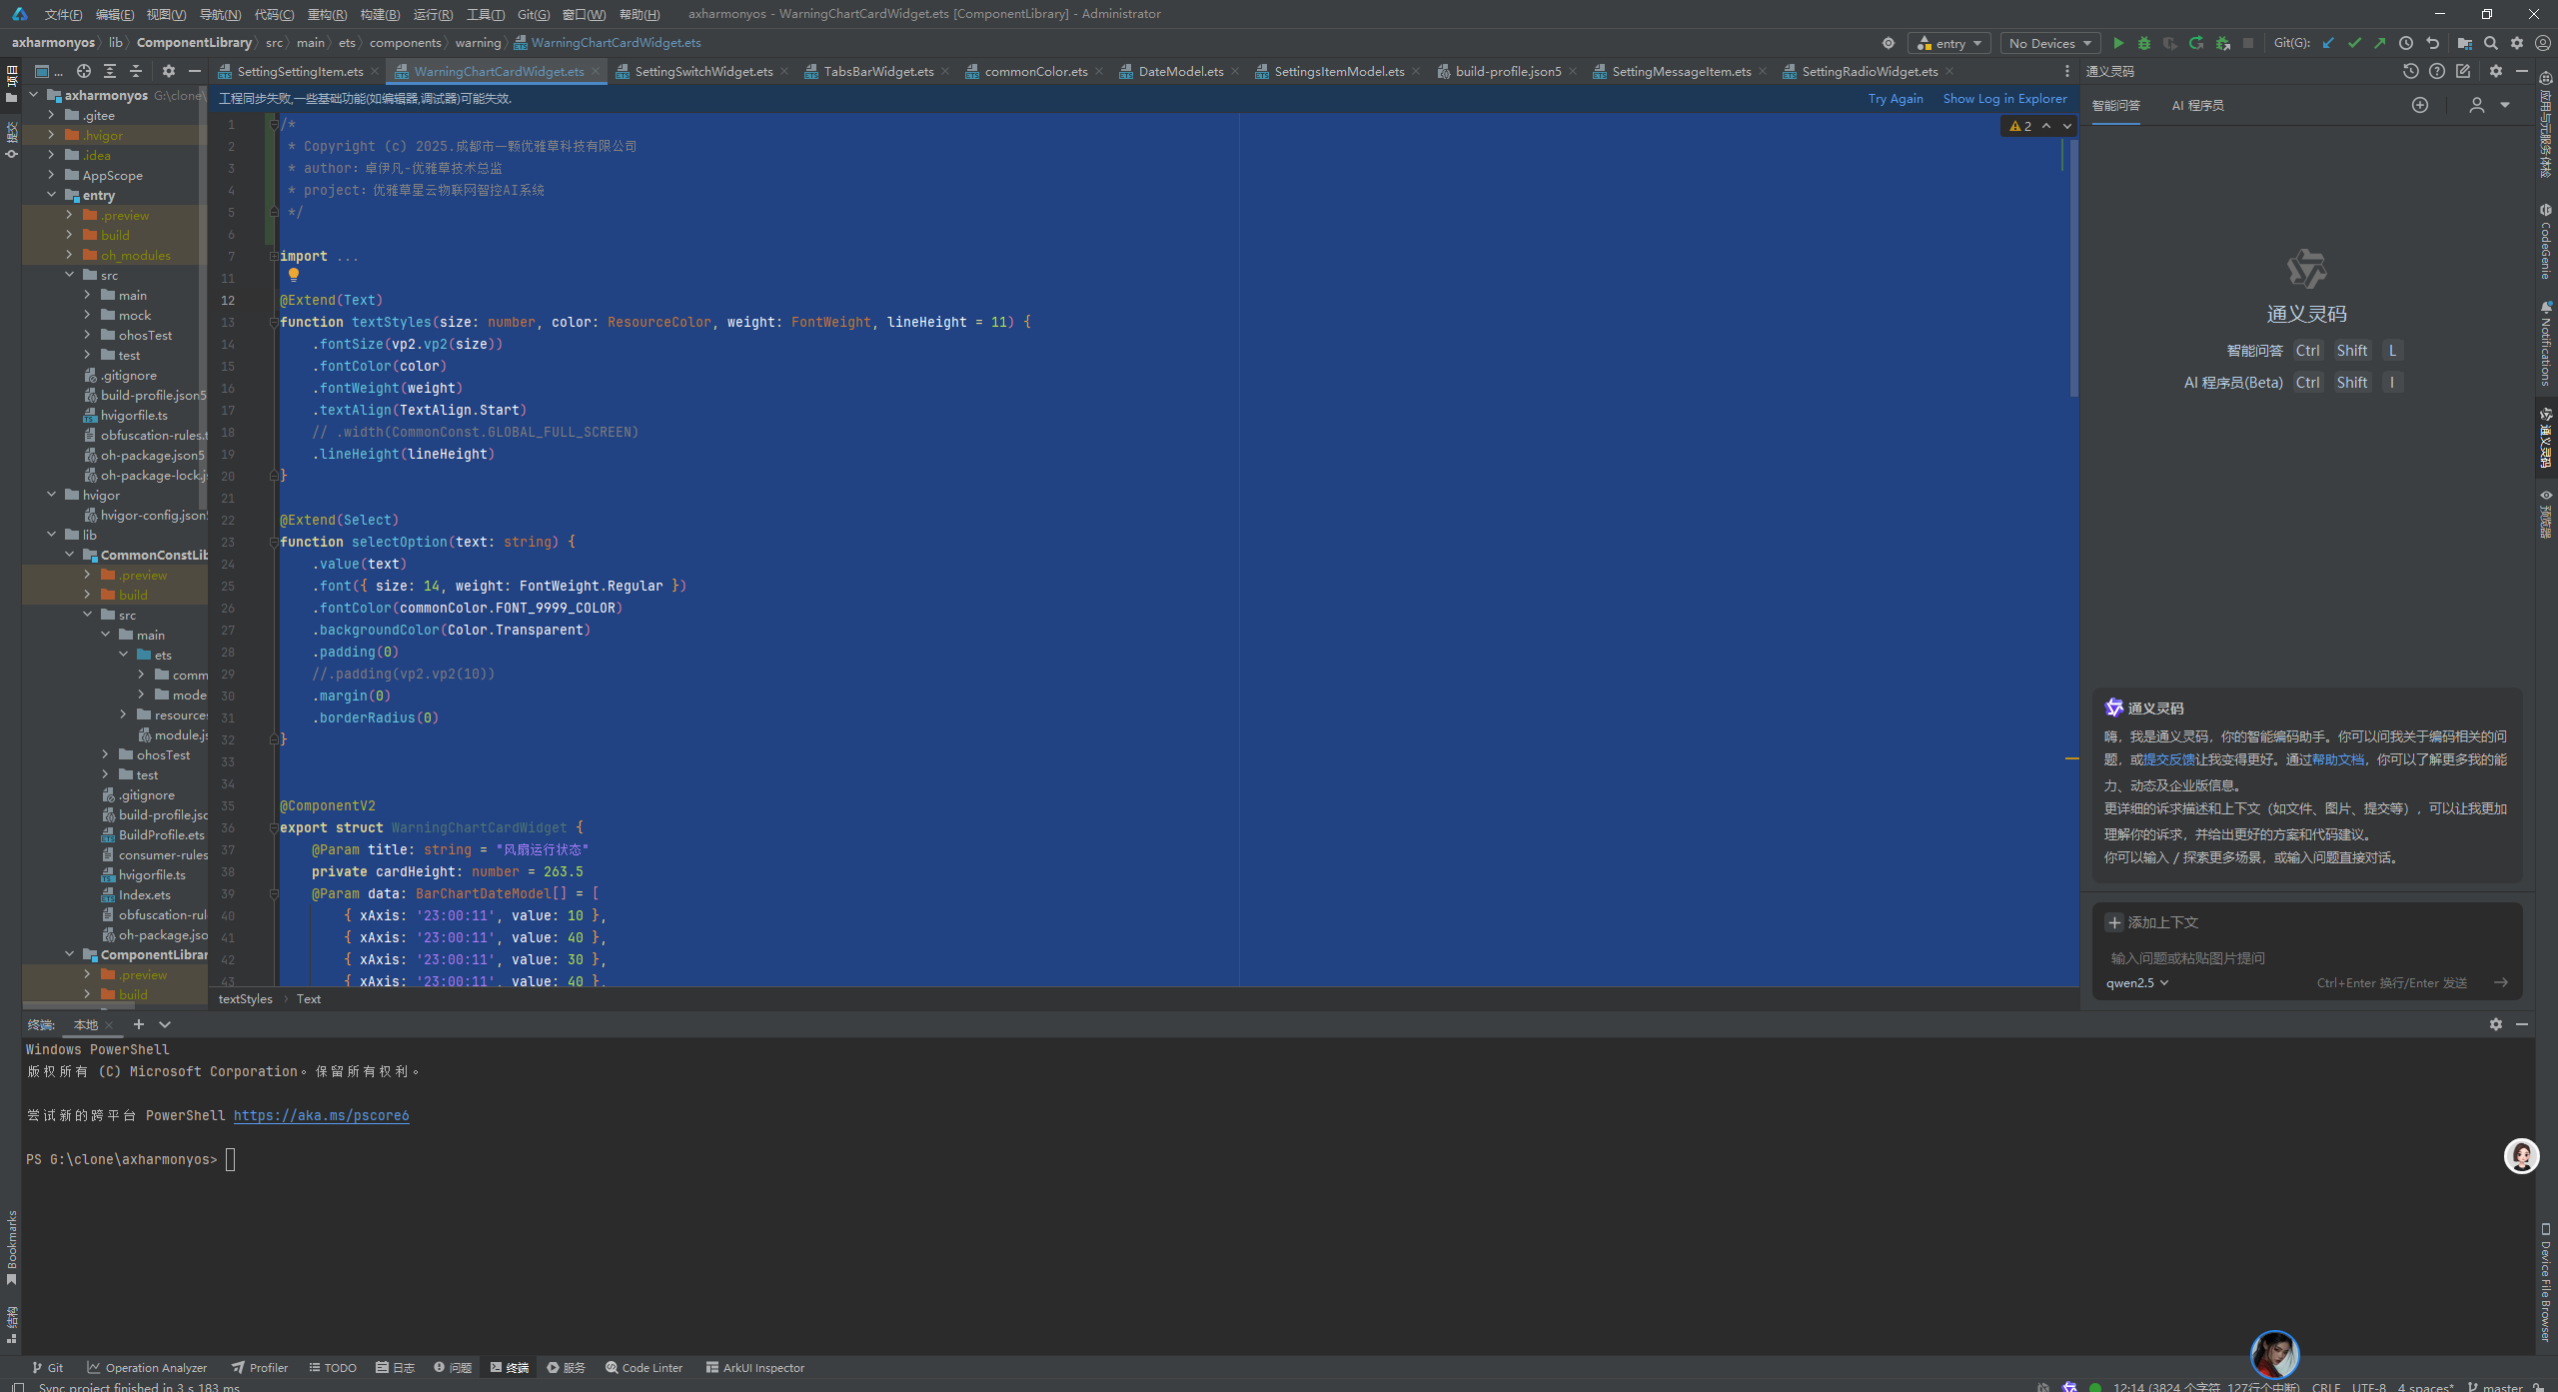
Task: Open the 文件(F) menu
Action: (62, 14)
